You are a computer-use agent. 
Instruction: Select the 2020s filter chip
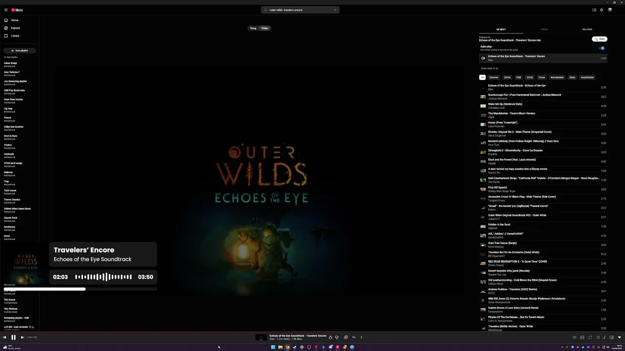pyautogui.click(x=530, y=78)
